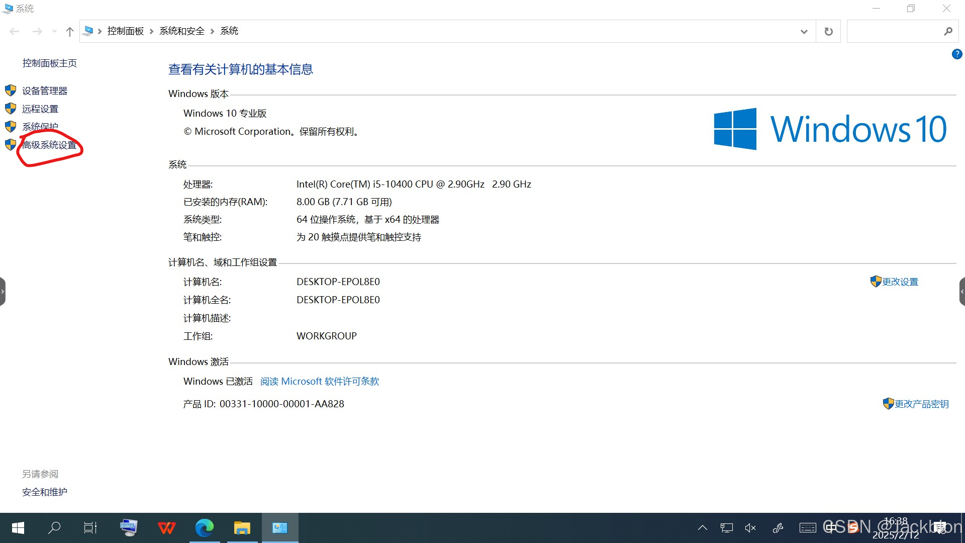Viewport: 965px width, 543px height.
Task: Click 控制面板 breadcrumb in address bar
Action: pos(126,31)
